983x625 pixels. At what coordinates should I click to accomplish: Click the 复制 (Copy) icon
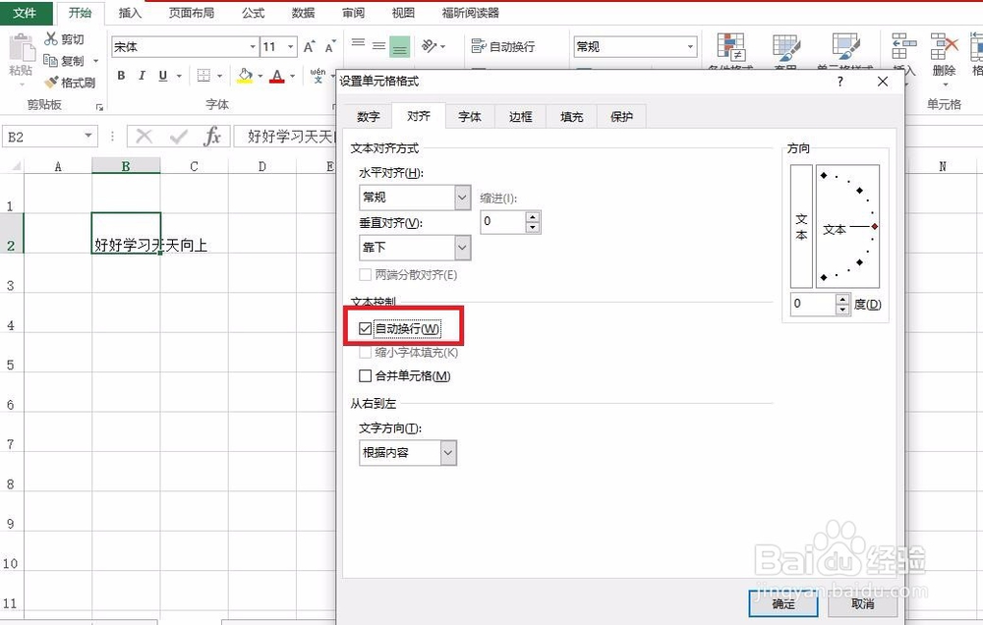pos(65,60)
